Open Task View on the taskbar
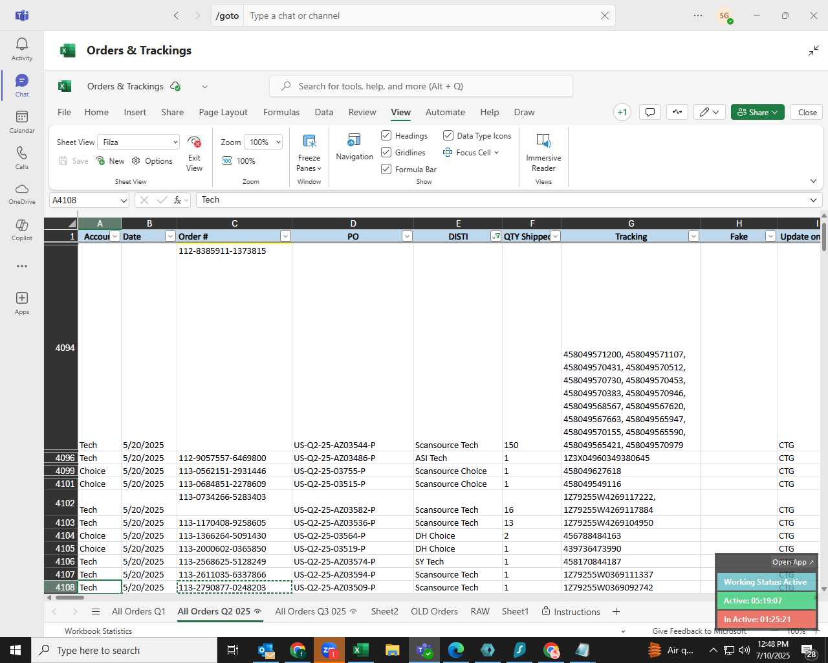828x663 pixels. tap(233, 650)
